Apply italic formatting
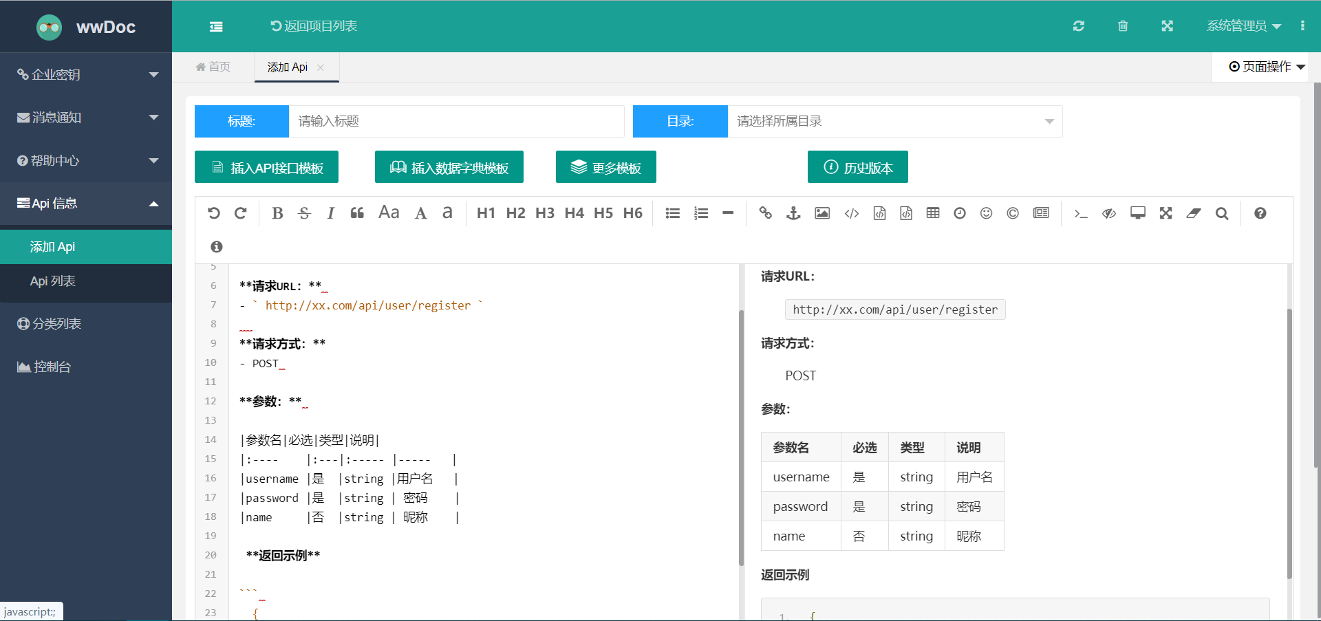 pyautogui.click(x=330, y=213)
